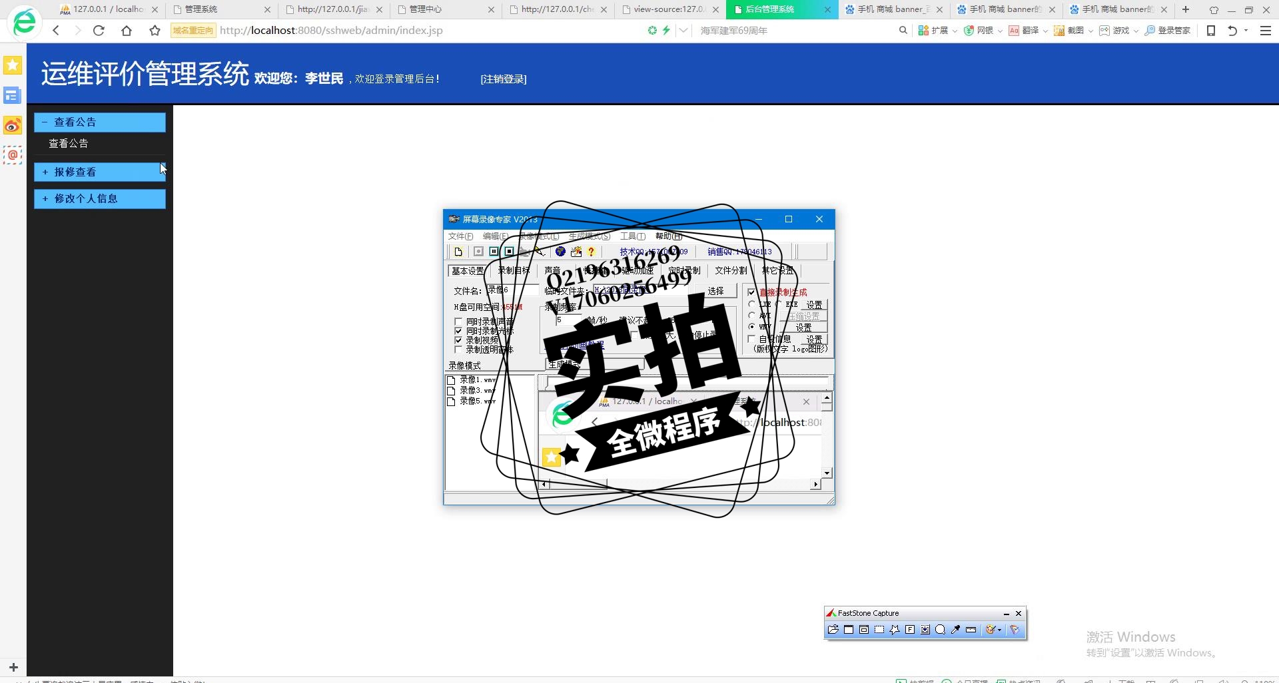Collapse the 查看公告 sidebar section
Viewport: 1279px width, 683px height.
point(100,122)
